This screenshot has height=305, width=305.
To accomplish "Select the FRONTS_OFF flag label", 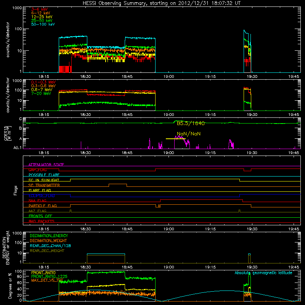I will click(x=40, y=216).
